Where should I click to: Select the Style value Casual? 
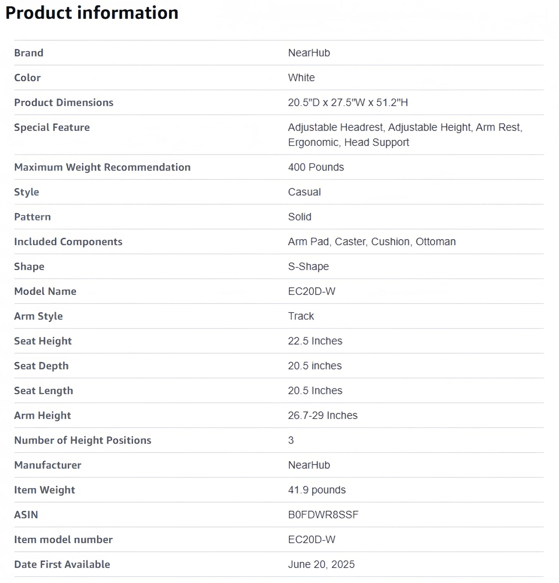[304, 192]
